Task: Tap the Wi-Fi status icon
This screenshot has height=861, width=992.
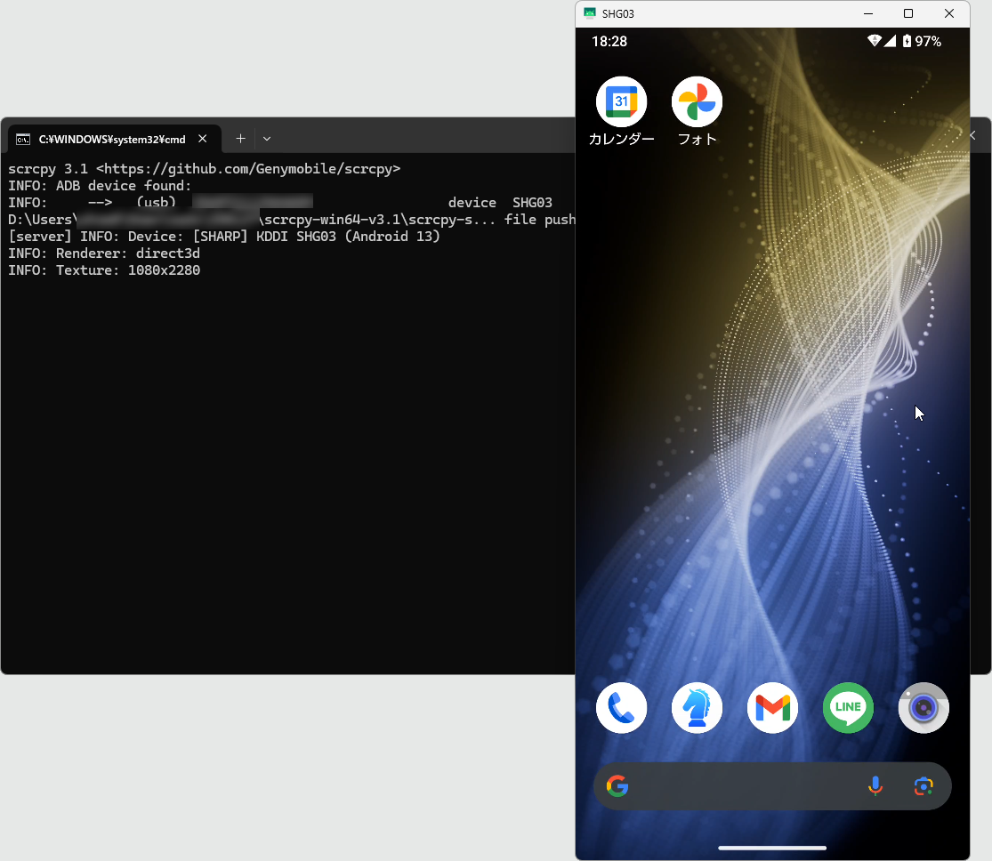Action: (874, 41)
